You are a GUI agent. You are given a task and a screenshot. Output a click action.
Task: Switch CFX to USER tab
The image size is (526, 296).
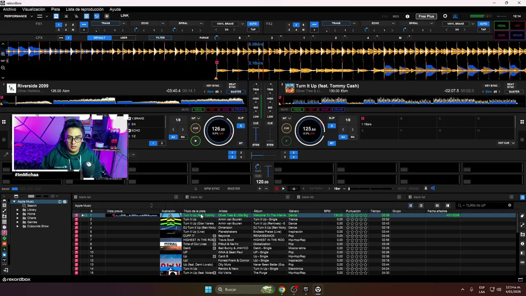point(124,38)
